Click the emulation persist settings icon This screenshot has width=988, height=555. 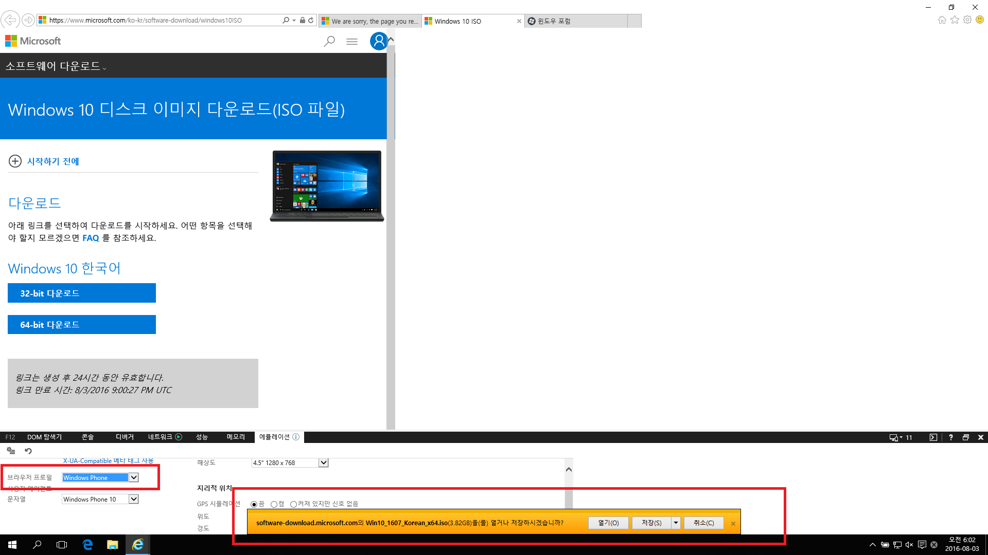pos(11,451)
